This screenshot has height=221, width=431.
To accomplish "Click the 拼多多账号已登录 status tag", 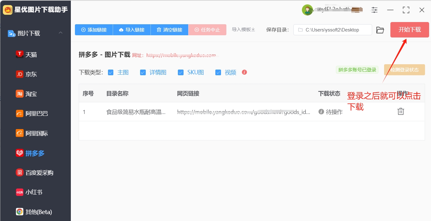I will click(x=357, y=70).
